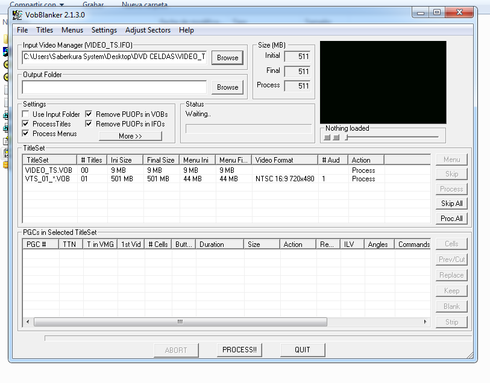Viewport: 490px width, 383px height.
Task: Click the PROCESS!! button
Action: click(239, 350)
